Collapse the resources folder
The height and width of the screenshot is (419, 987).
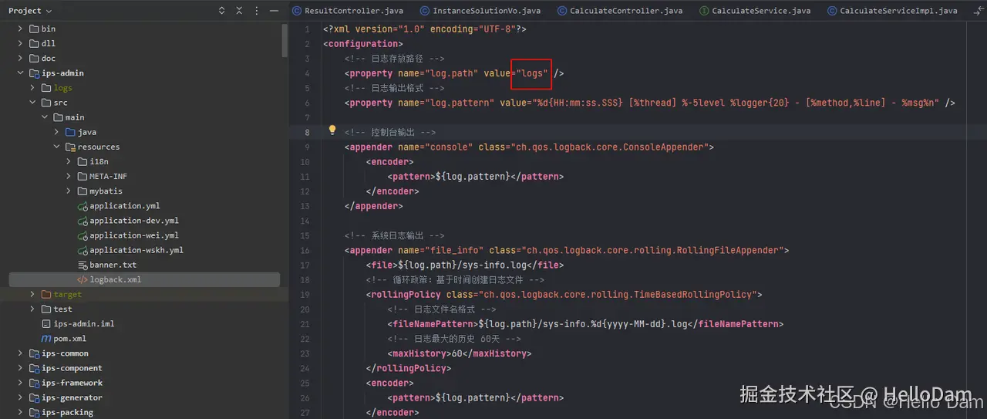tap(56, 147)
